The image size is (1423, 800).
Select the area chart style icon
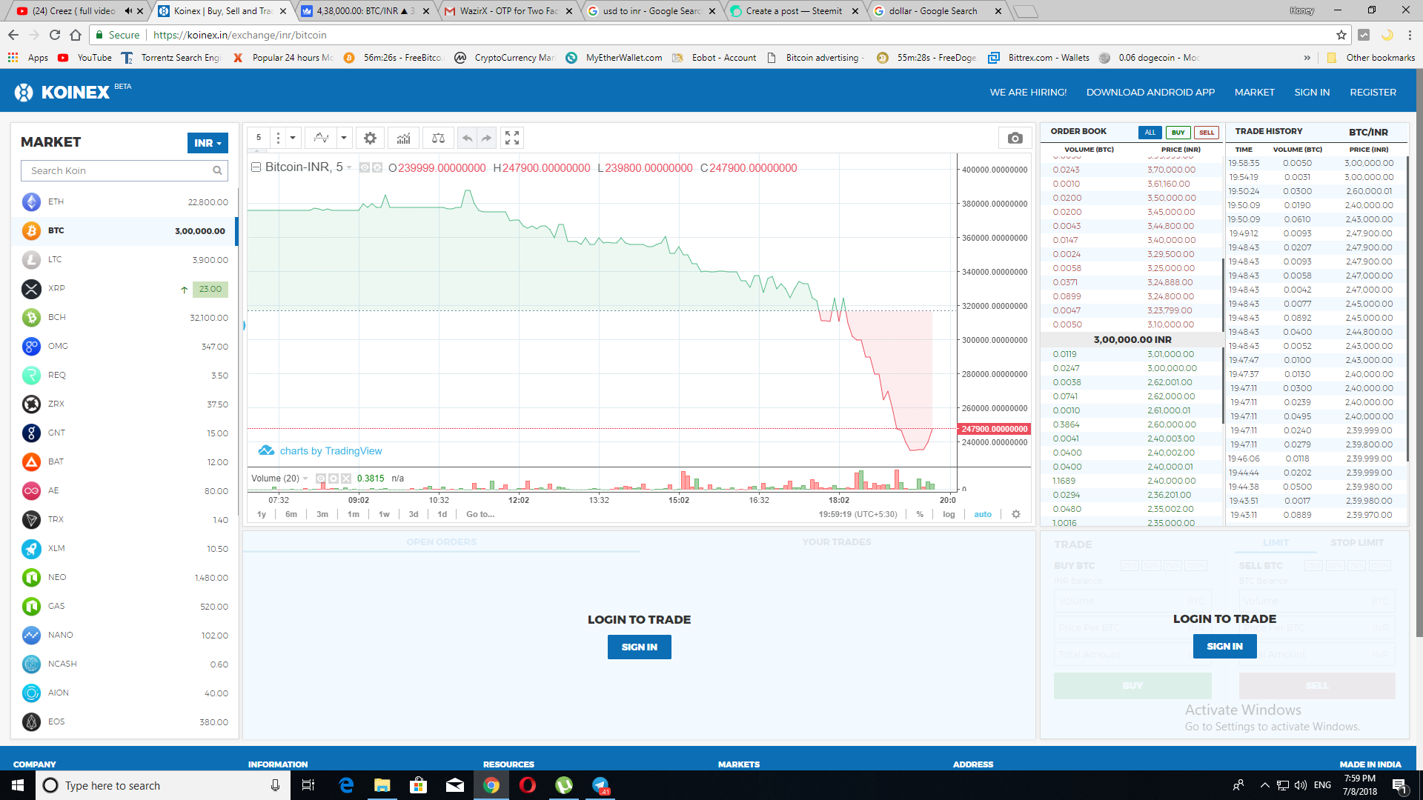(x=321, y=138)
